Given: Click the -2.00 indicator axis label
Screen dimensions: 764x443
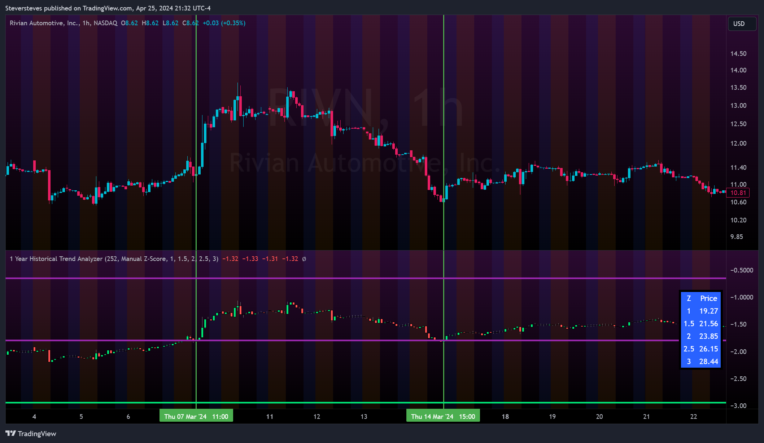Looking at the screenshot, I should 738,352.
